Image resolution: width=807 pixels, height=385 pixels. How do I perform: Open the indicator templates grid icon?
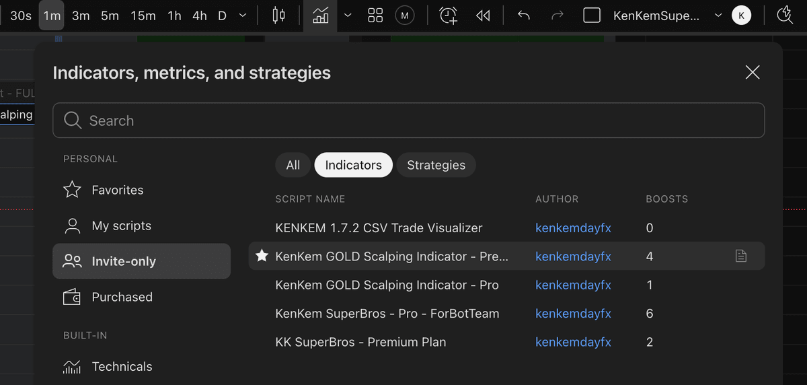tap(376, 15)
